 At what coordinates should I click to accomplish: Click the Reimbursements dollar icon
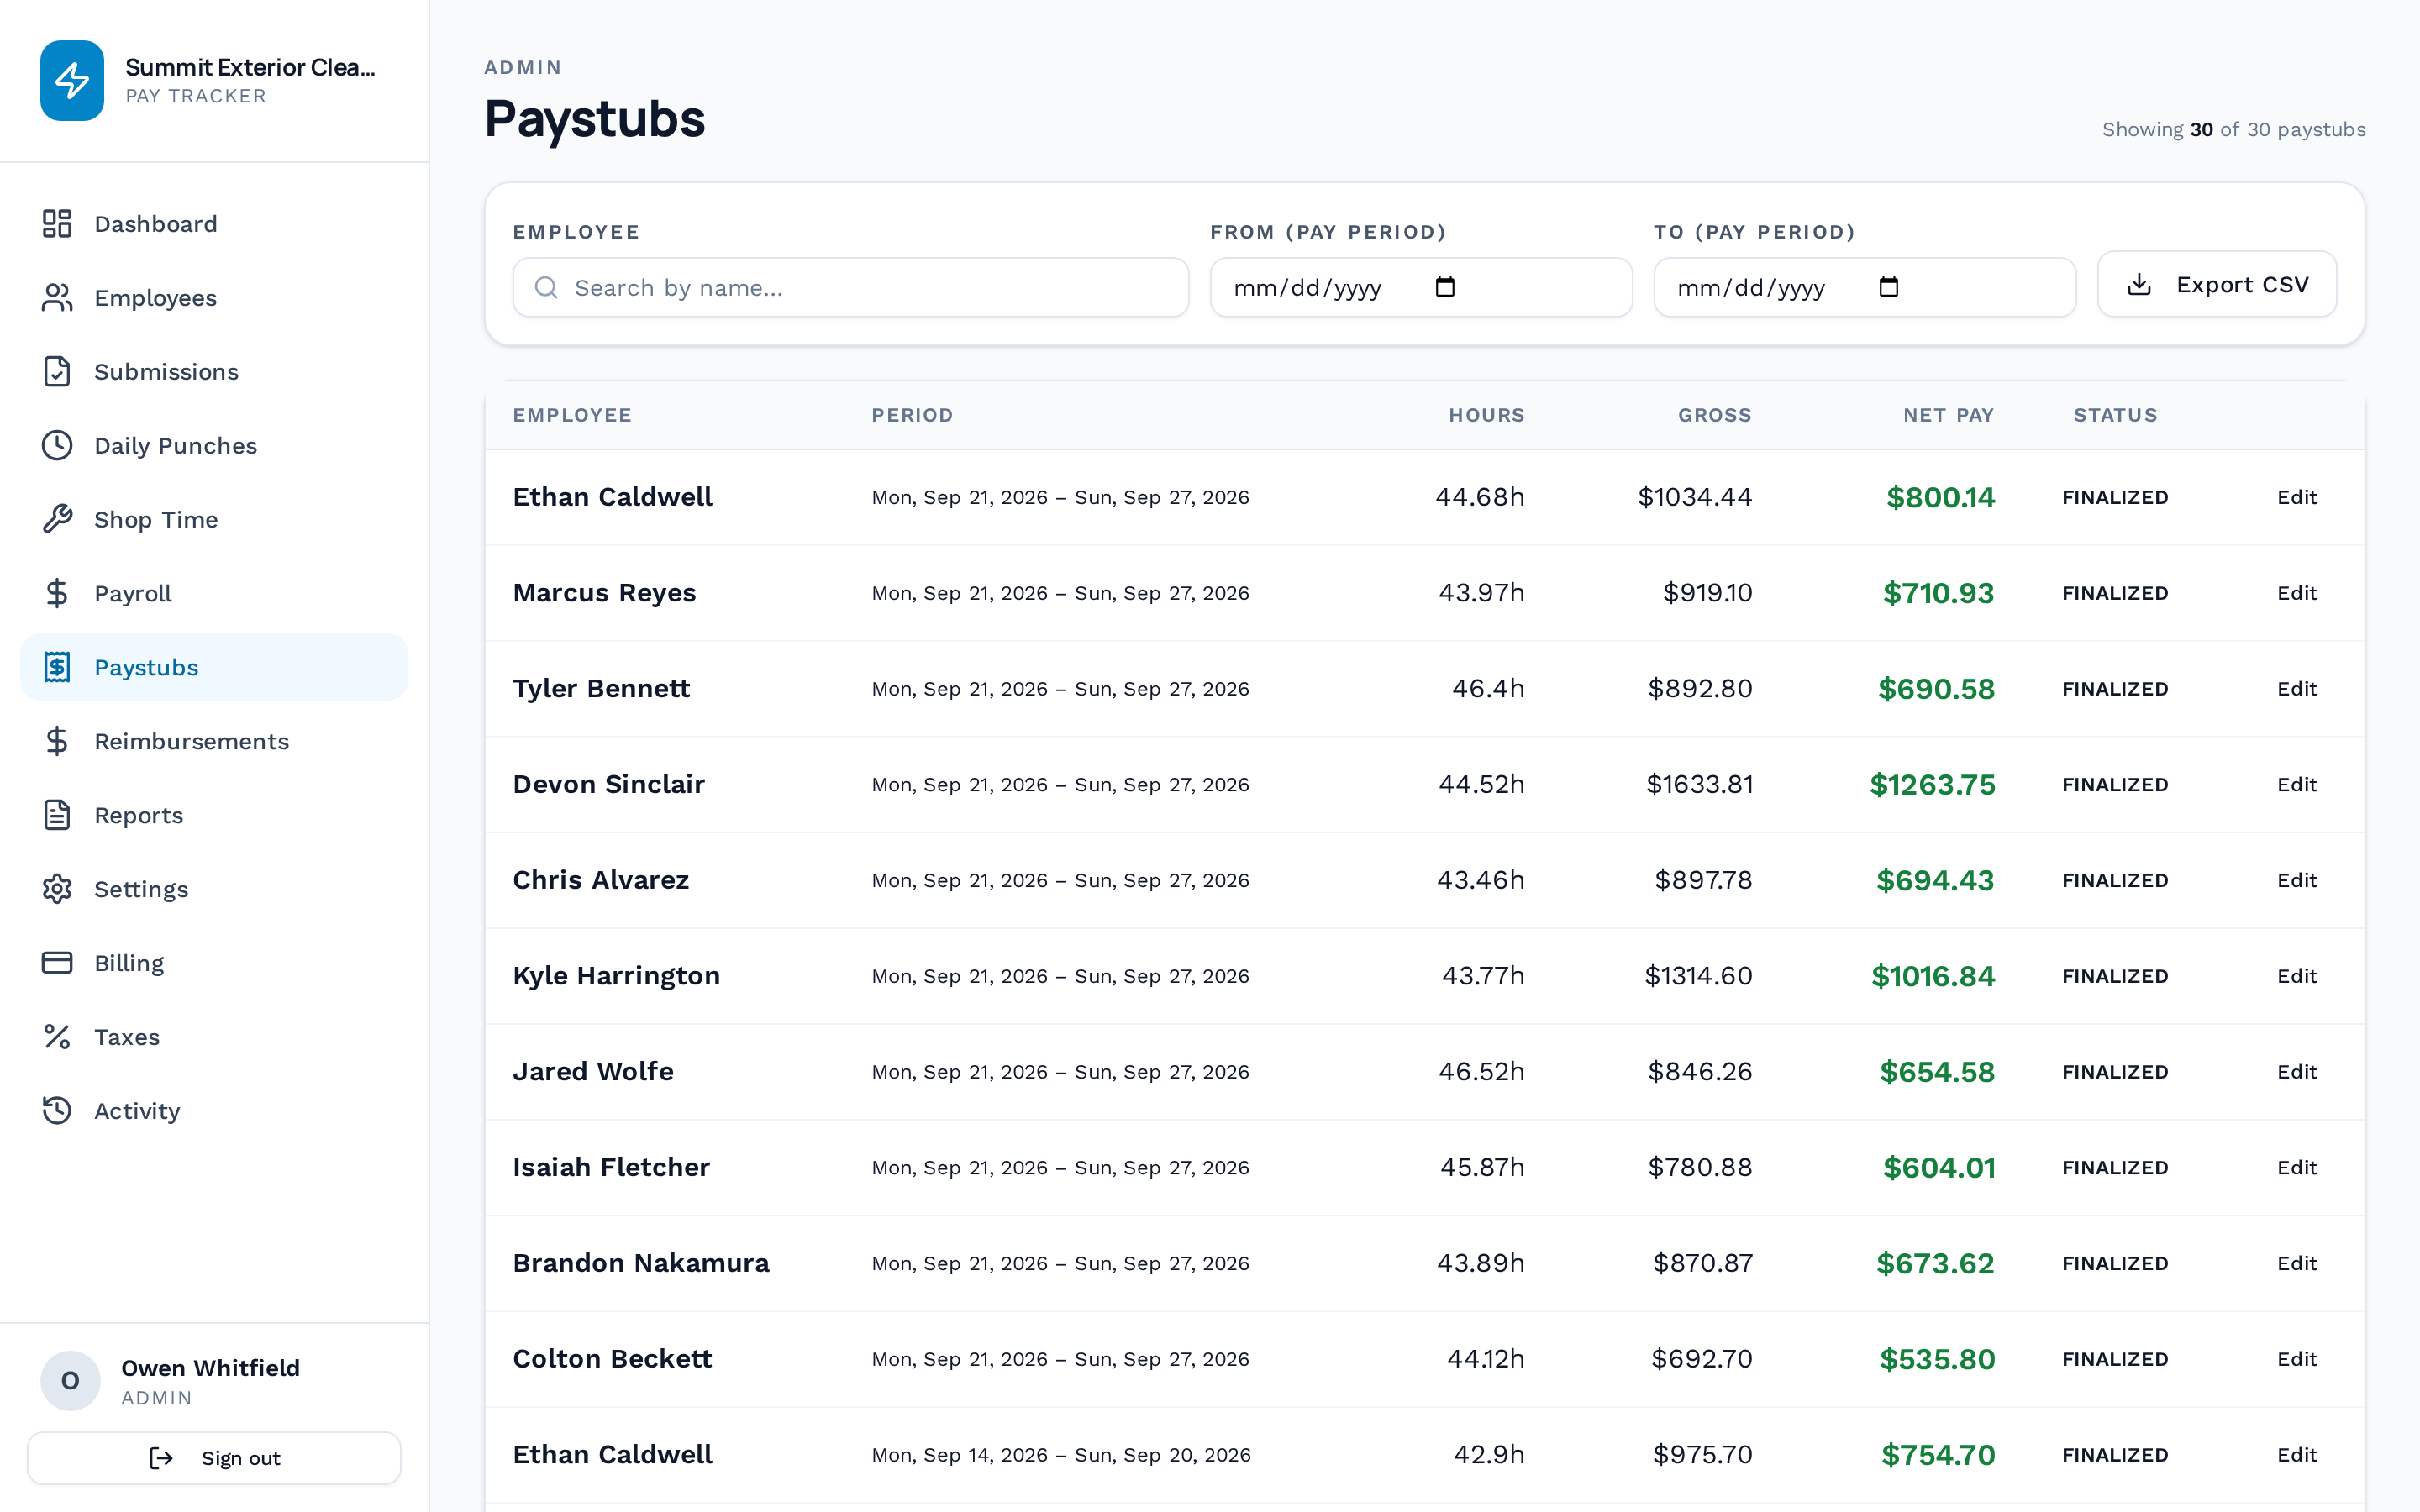tap(57, 741)
